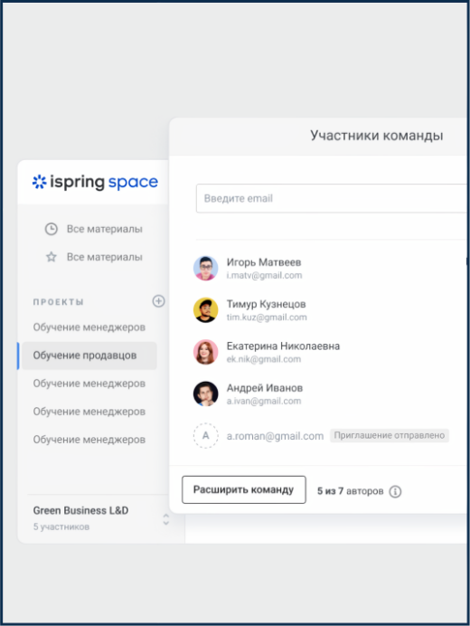Click the Участники команды dialog title
Image resolution: width=470 pixels, height=626 pixels.
pos(377,136)
